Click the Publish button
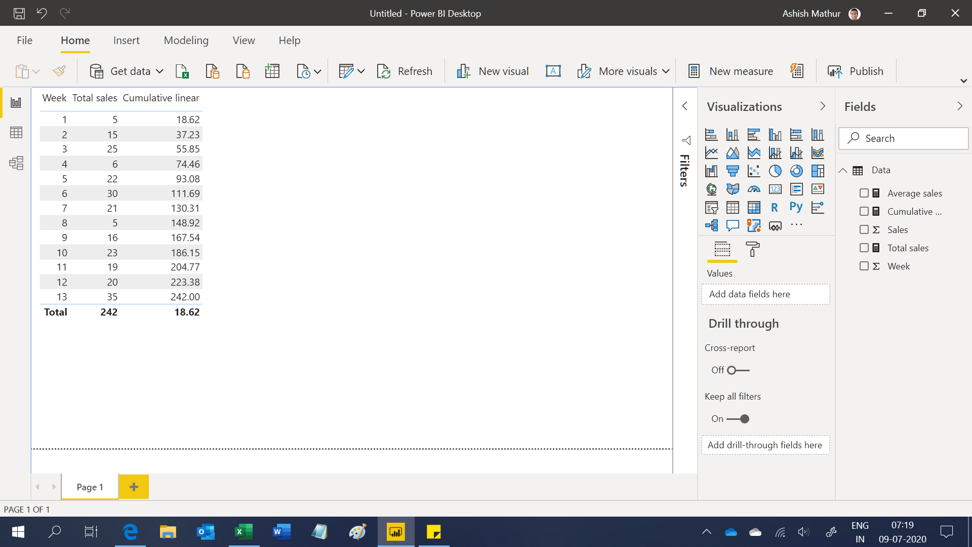Viewport: 972px width, 547px height. click(856, 71)
